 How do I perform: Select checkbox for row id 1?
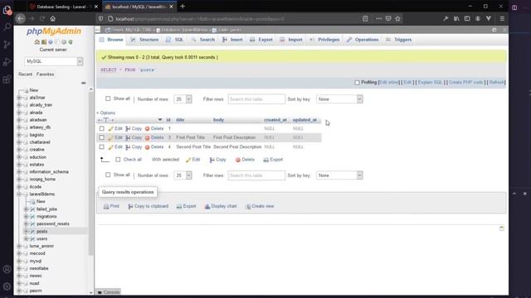click(x=101, y=128)
